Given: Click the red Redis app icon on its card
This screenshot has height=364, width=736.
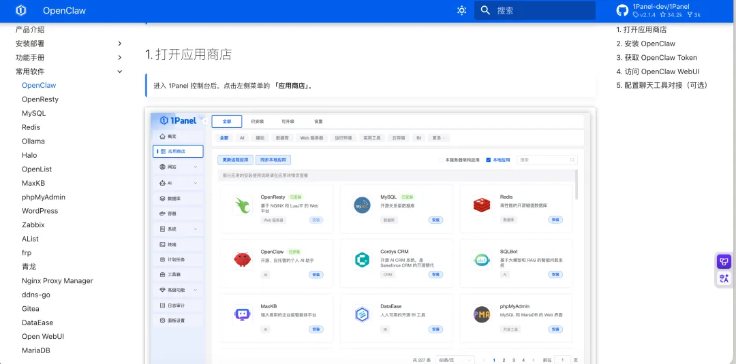Looking at the screenshot, I should click(482, 205).
